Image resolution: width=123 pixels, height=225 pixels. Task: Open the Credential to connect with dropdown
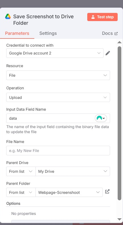click(55, 53)
